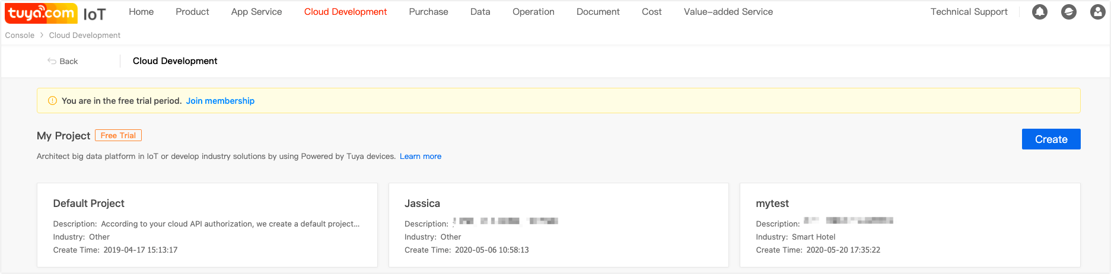Open the Data menu
This screenshot has height=274, width=1111.
click(x=480, y=12)
